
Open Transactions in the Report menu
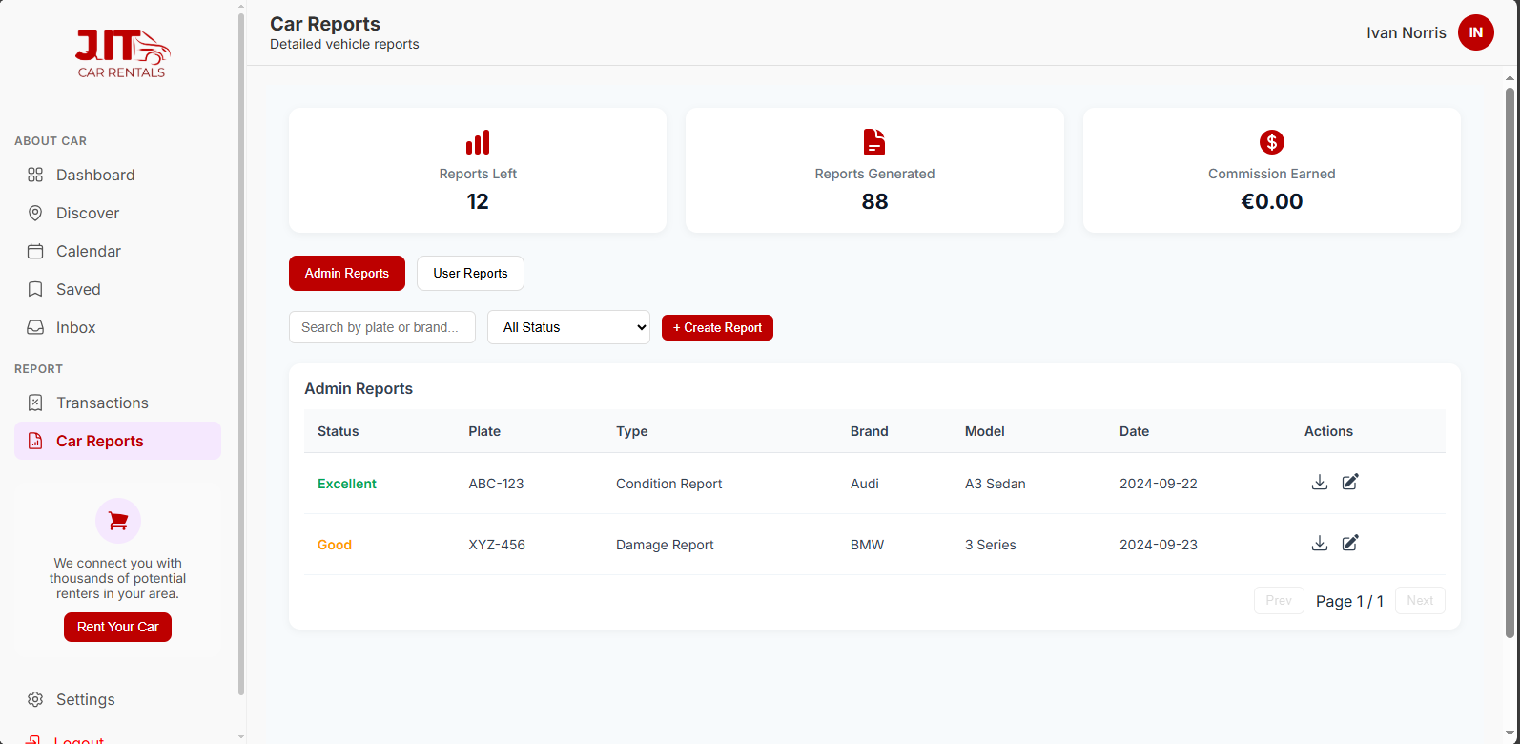tap(117, 403)
